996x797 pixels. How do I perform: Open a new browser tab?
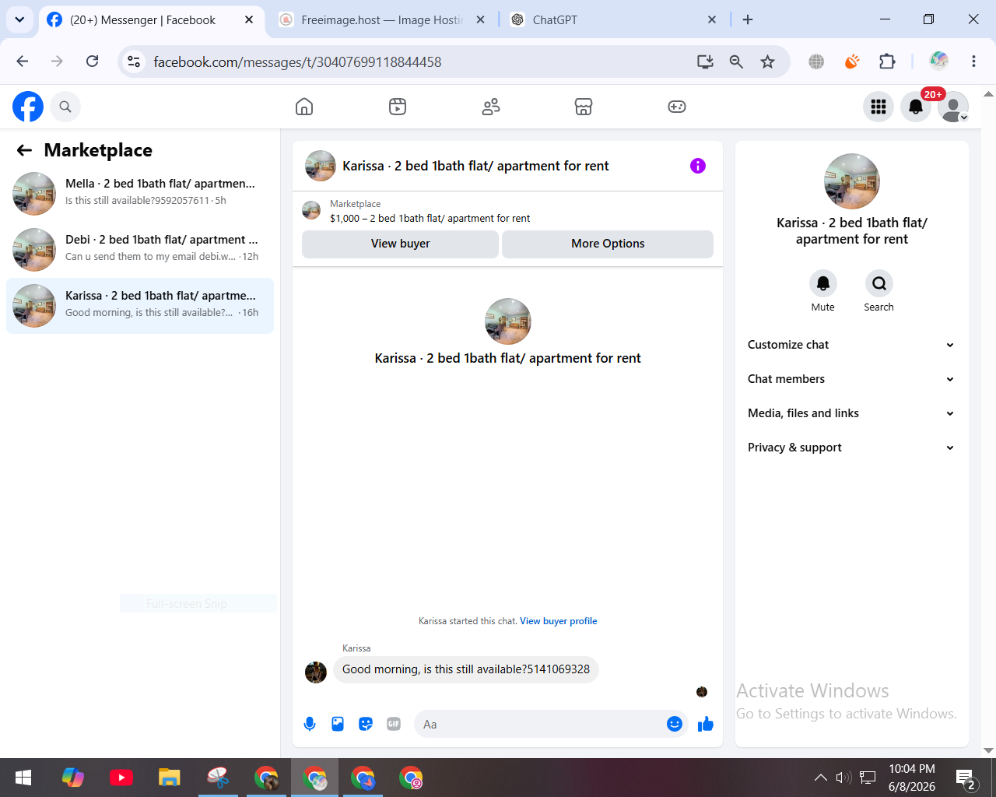(x=748, y=20)
